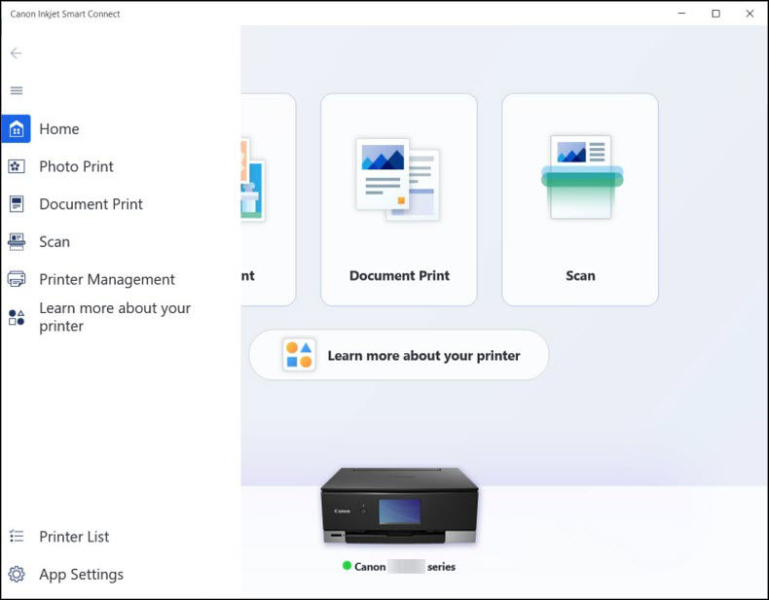Image resolution: width=769 pixels, height=600 pixels.
Task: Click the Document Print card
Action: click(399, 199)
